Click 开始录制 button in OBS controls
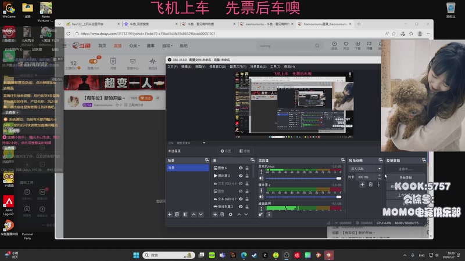 coord(406,177)
